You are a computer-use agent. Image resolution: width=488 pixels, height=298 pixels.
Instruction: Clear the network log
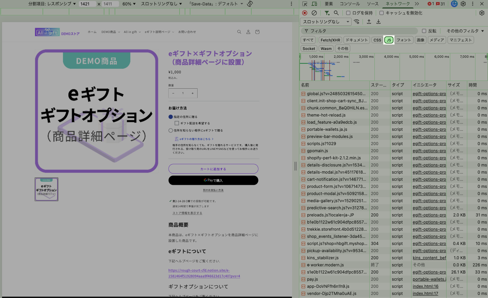pyautogui.click(x=314, y=13)
